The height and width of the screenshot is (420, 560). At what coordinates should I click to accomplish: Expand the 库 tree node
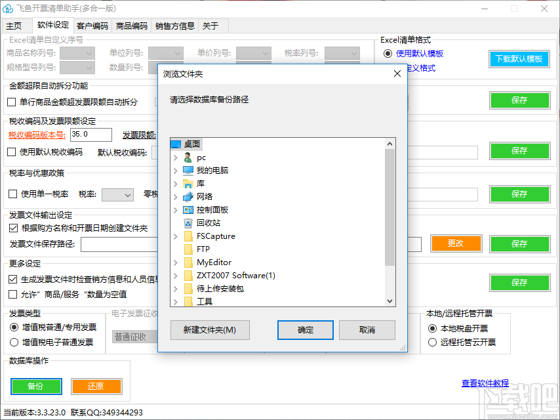[x=174, y=183]
